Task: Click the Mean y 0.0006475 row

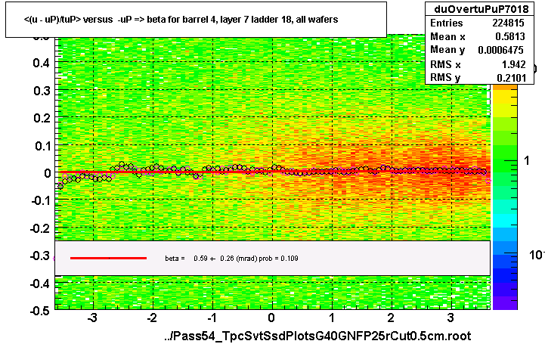Action: click(477, 50)
